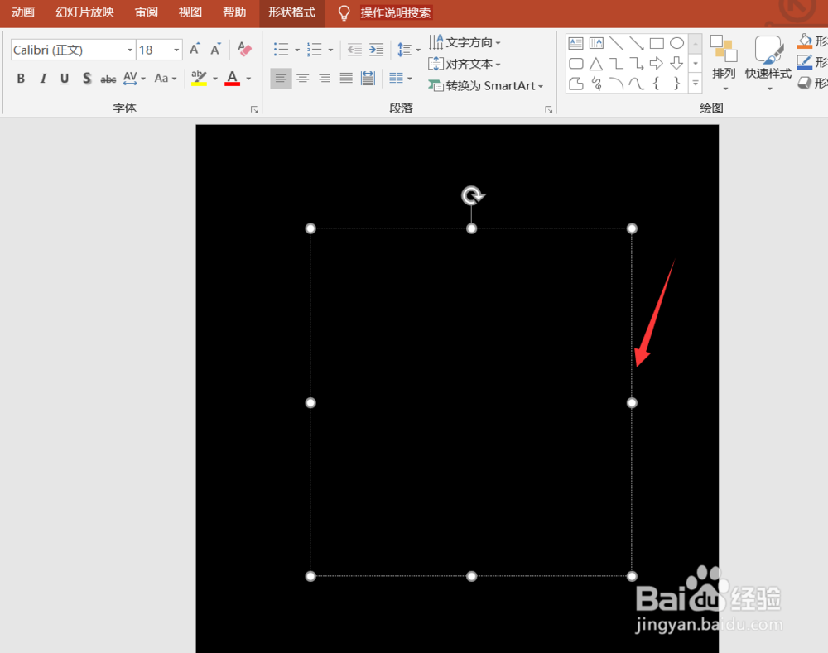Open the 文字方向 text direction dropdown

point(466,41)
